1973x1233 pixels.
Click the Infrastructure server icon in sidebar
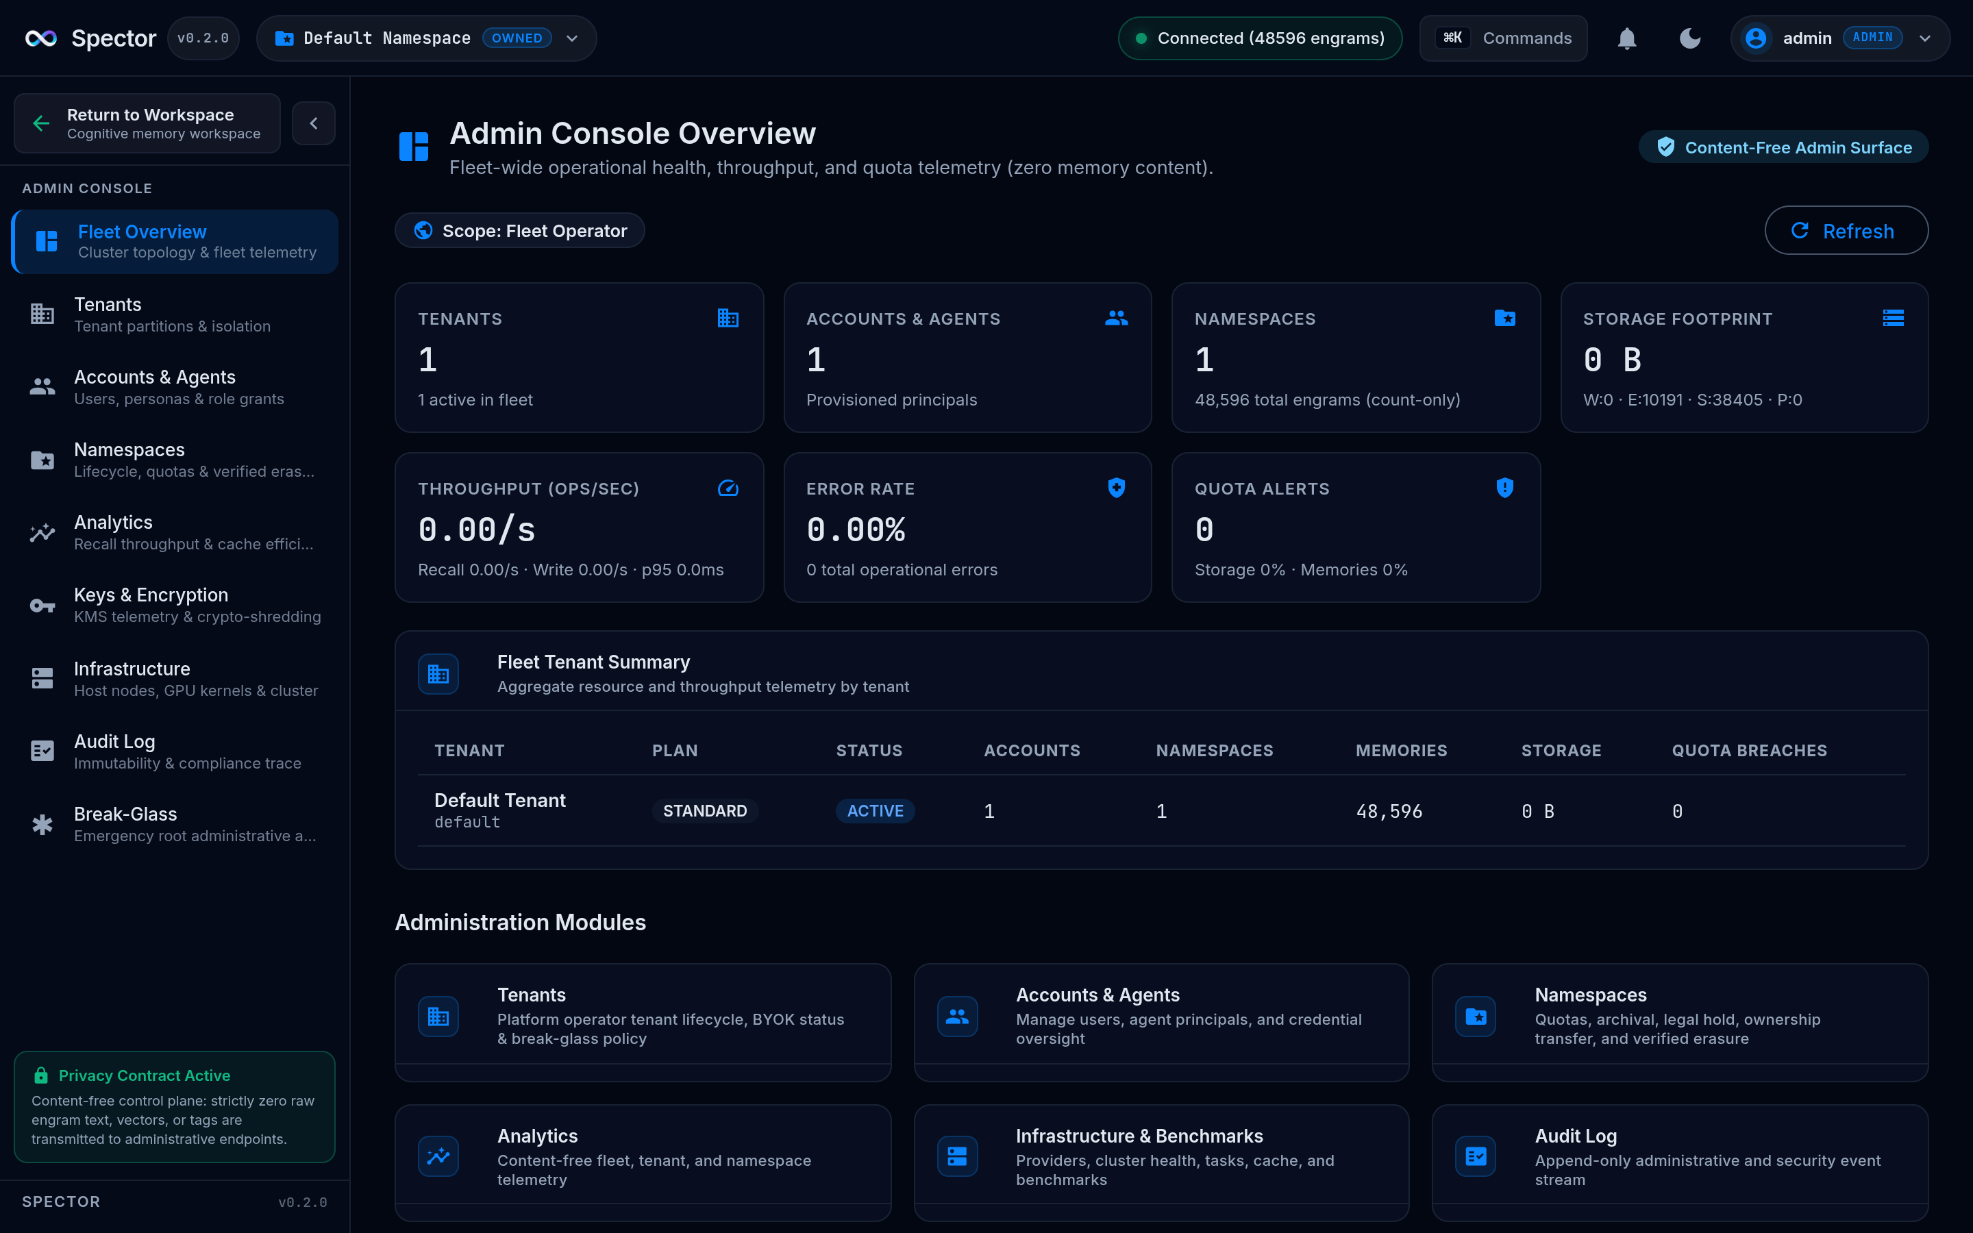[x=42, y=678]
